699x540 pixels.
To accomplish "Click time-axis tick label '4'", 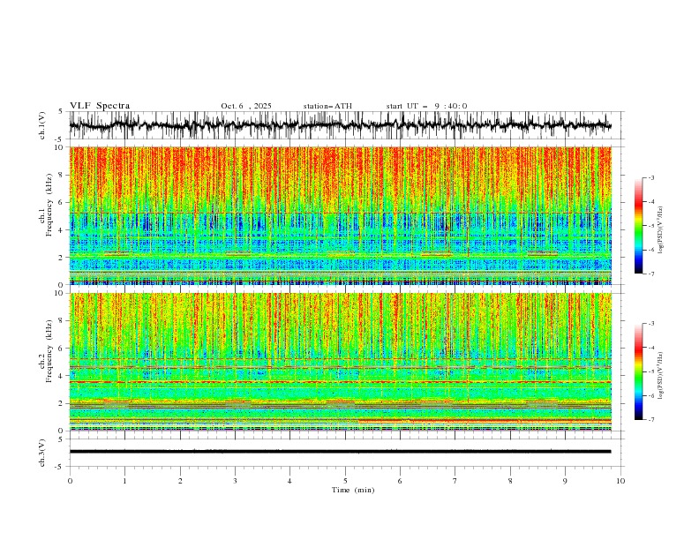I will point(289,481).
